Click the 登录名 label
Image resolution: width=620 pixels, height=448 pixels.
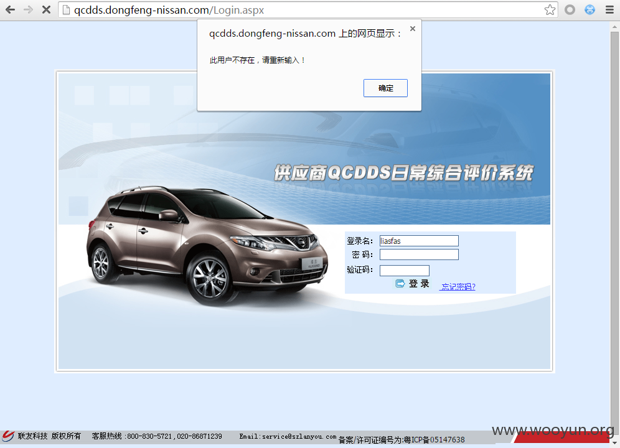(x=360, y=241)
